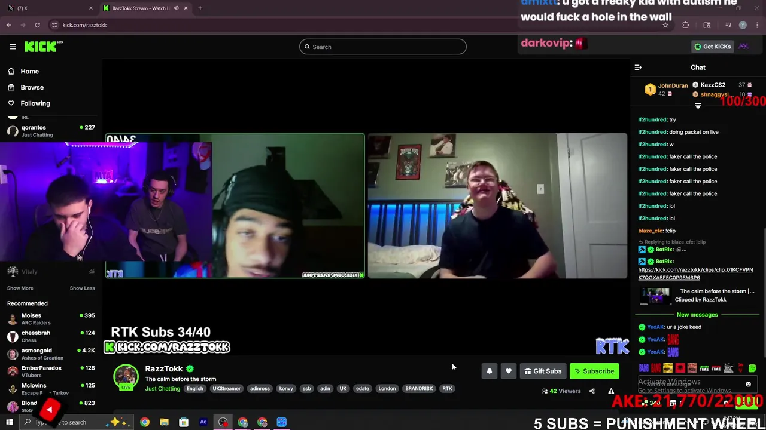Collapse the chat panel with arrow icon
Viewport: 766px width, 430px height.
(x=638, y=67)
